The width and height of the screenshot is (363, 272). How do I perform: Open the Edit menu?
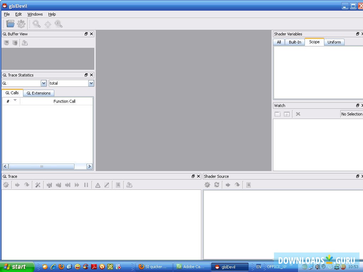pyautogui.click(x=18, y=14)
